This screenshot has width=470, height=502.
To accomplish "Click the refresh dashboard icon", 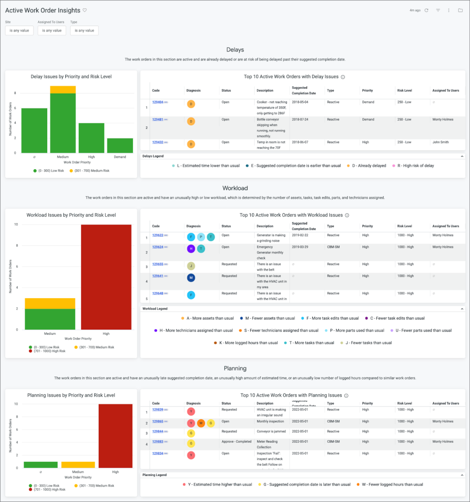I will 426,10.
